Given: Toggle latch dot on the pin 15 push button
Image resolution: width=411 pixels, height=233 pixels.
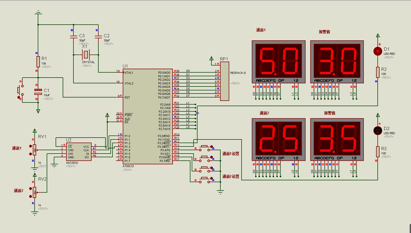Looking at the screenshot, I should (x=211, y=157).
